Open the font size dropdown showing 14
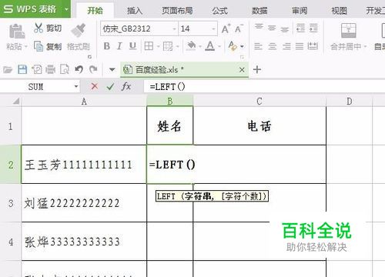This screenshot has width=385, height=277. point(213,28)
